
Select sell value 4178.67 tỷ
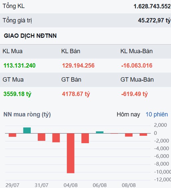(76, 94)
